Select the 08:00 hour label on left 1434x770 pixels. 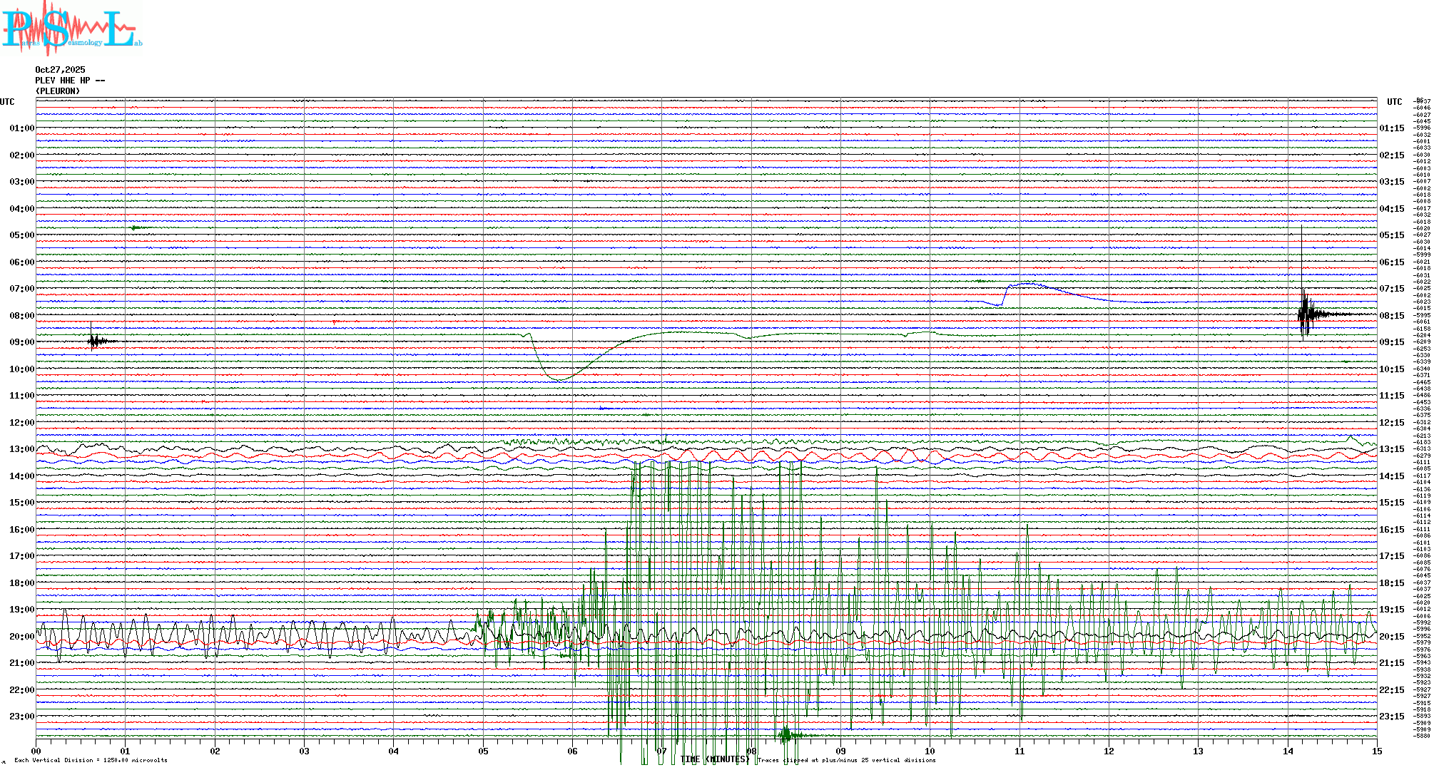click(21, 316)
